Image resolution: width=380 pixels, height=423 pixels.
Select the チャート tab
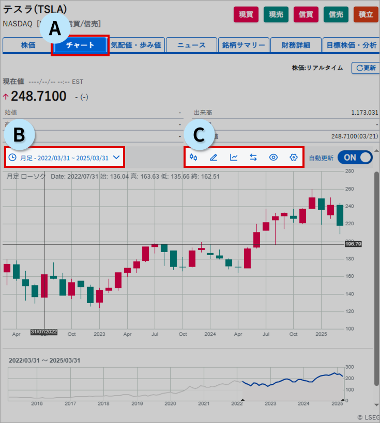tap(80, 45)
